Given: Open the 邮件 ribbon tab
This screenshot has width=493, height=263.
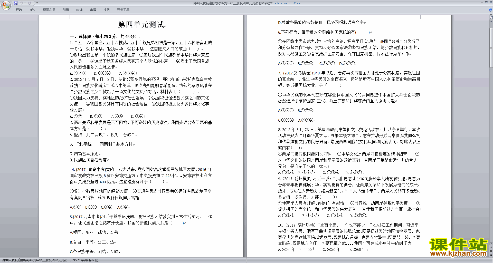Looking at the screenshot, I should (x=79, y=10).
